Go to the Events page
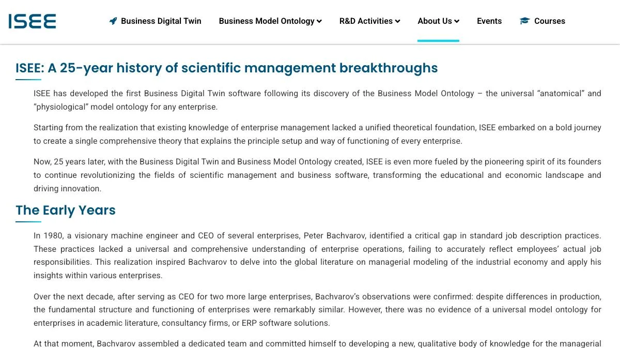The image size is (620, 348). click(489, 21)
